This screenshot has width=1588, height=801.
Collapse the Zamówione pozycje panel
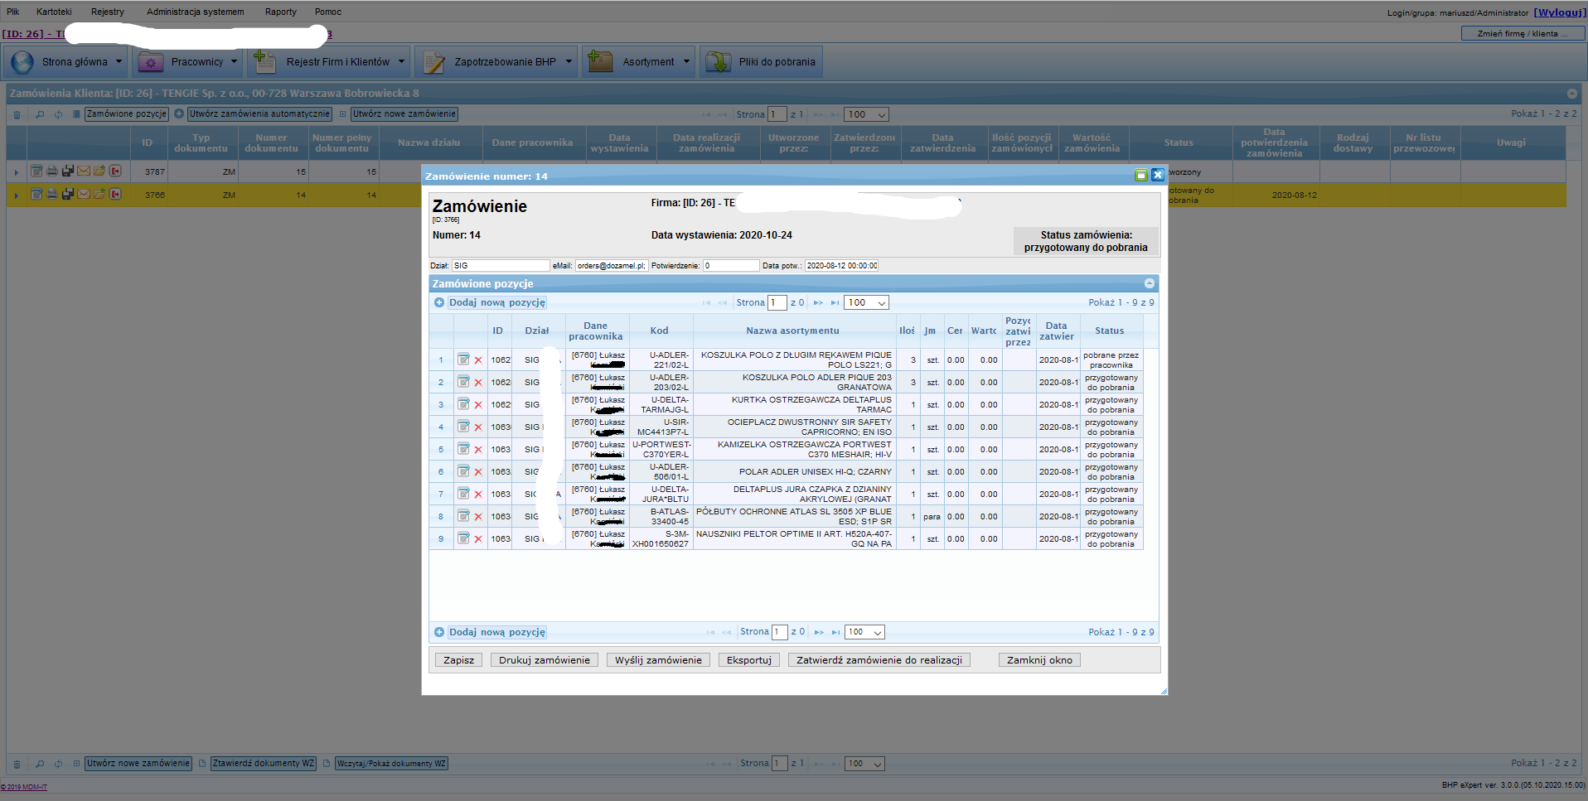point(1150,283)
